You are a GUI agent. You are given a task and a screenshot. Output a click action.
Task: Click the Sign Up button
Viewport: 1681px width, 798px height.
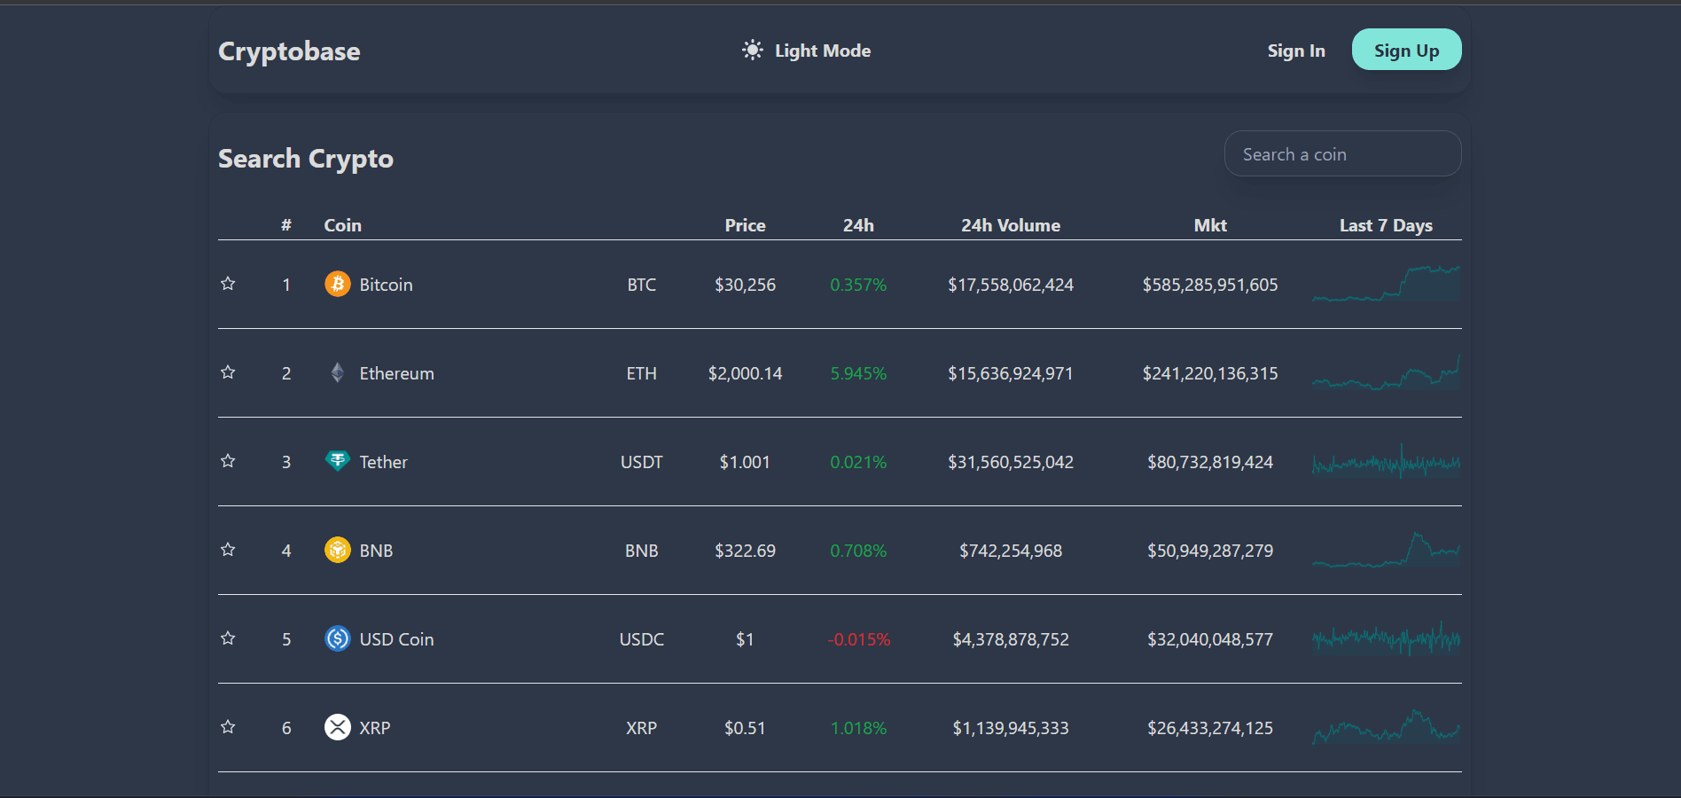1406,50
